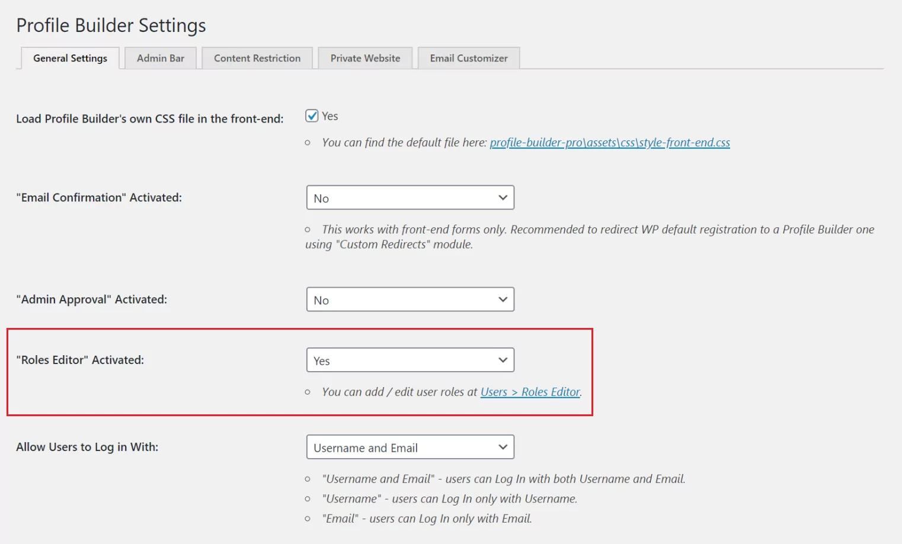Uncheck the load own CSS Yes checkbox
The height and width of the screenshot is (544, 902).
pos(312,115)
